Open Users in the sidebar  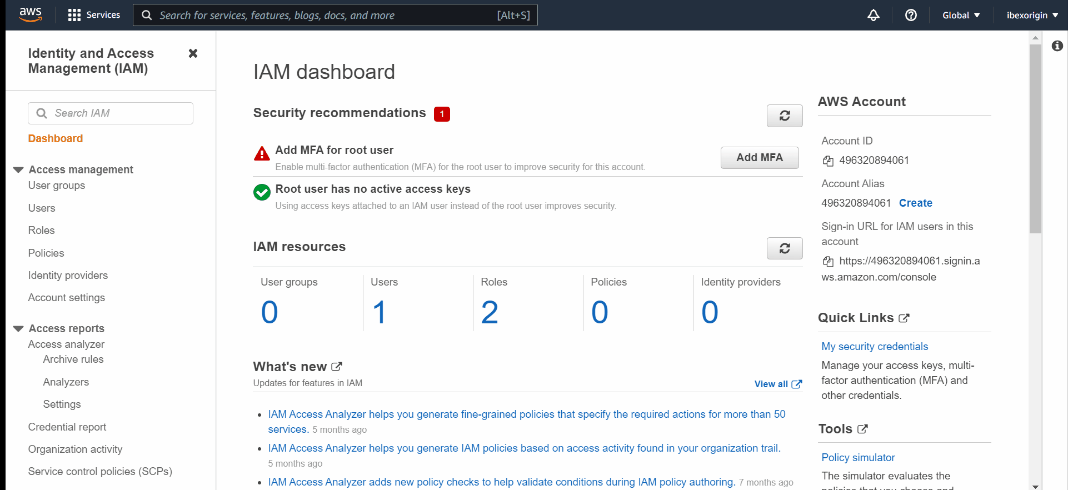pyautogui.click(x=42, y=208)
